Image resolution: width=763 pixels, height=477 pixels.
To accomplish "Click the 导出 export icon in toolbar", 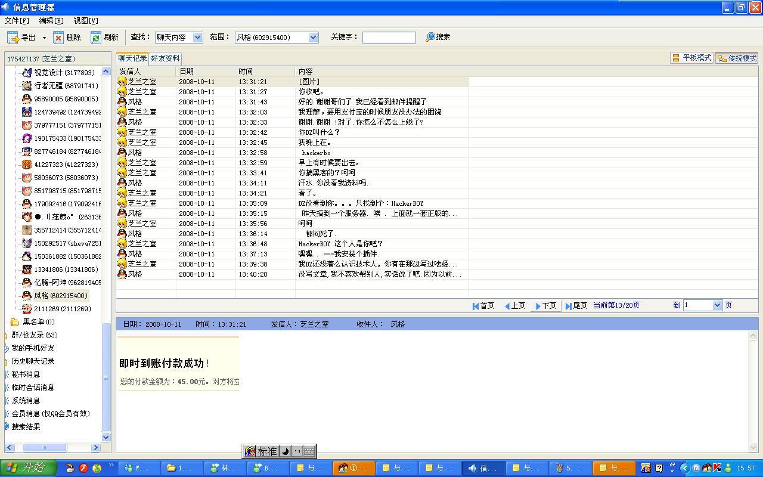I will point(13,38).
